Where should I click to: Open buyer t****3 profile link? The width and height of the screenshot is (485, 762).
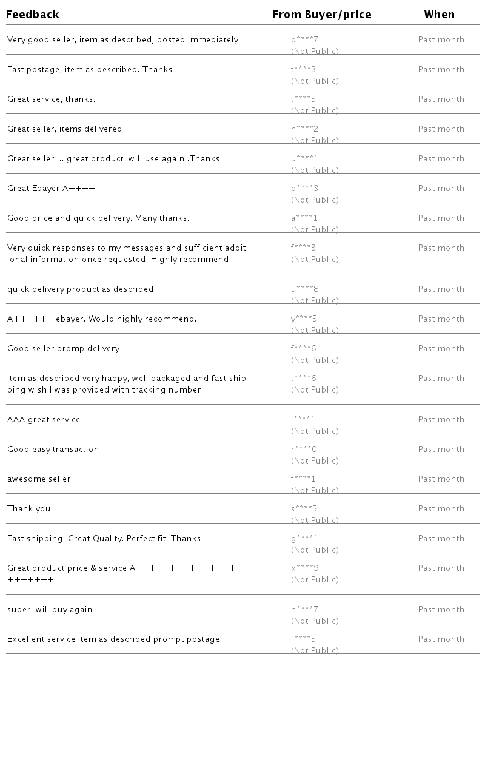[x=303, y=70]
